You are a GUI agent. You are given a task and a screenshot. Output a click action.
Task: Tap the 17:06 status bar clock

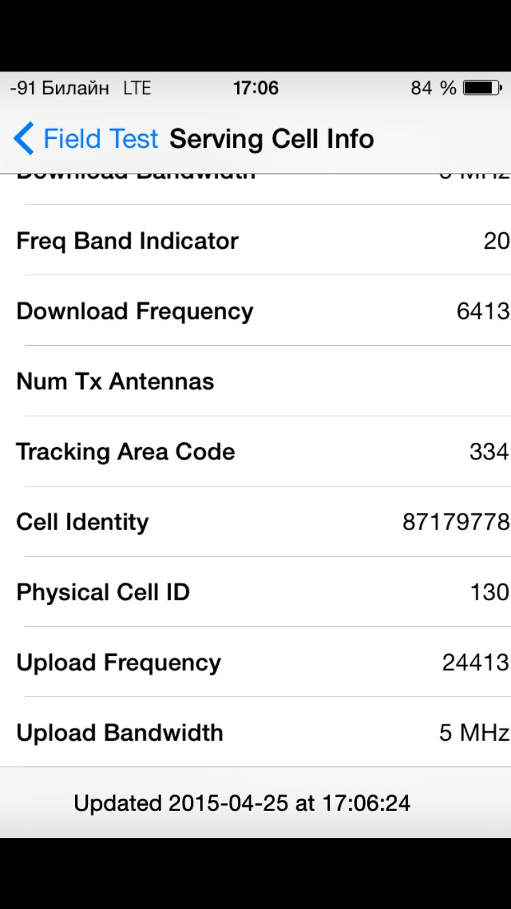[255, 88]
